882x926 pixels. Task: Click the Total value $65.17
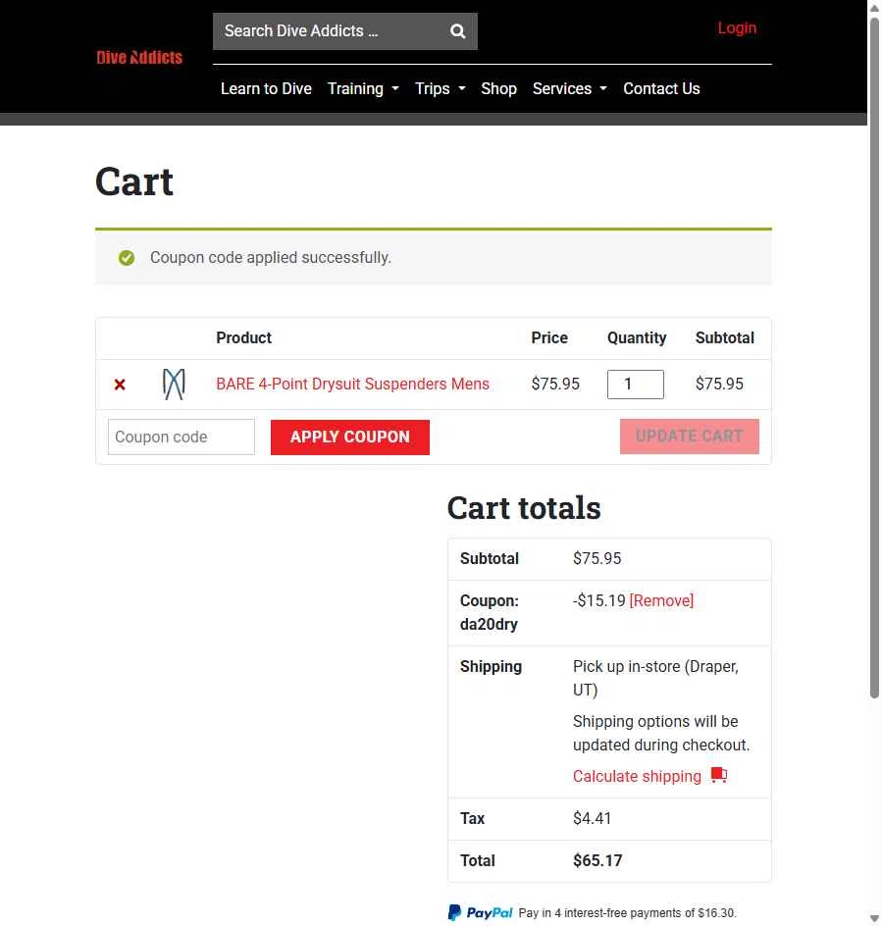click(597, 860)
